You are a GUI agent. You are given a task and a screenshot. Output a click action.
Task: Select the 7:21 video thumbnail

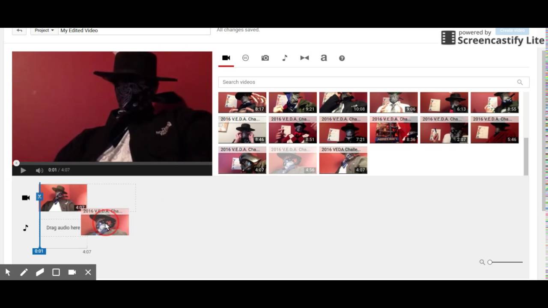[x=343, y=130]
